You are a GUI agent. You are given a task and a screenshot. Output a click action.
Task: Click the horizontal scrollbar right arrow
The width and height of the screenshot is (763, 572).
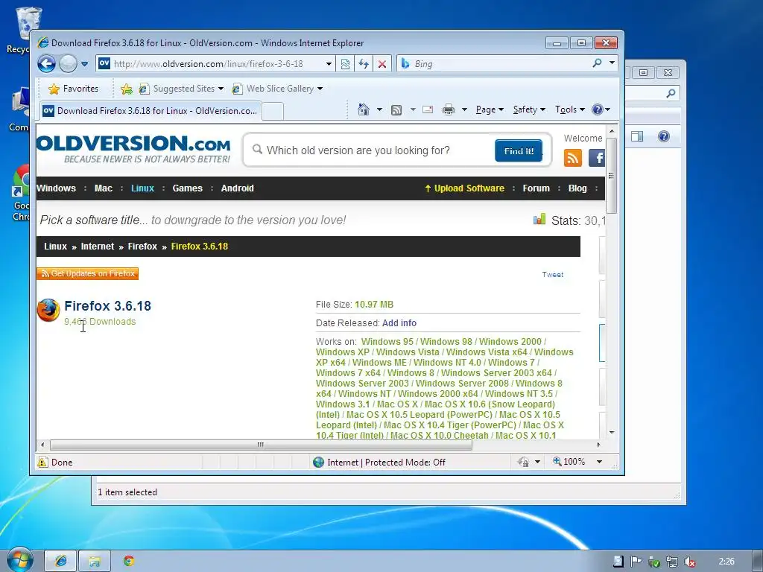598,445
